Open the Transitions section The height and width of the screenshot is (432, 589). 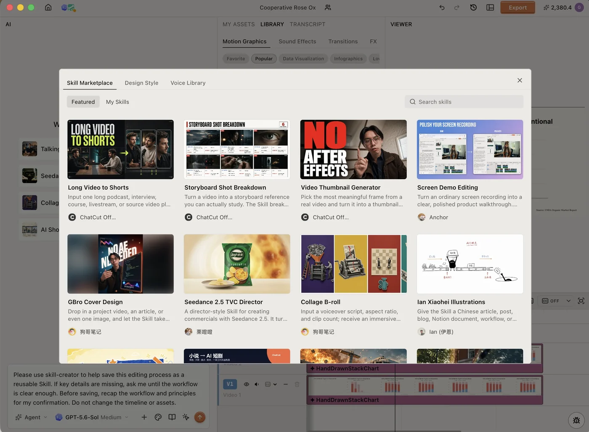coord(343,41)
